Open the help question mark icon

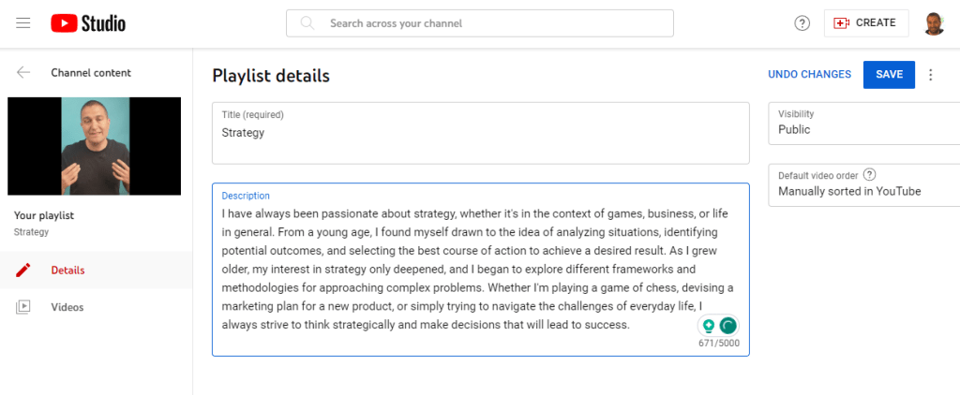(802, 23)
